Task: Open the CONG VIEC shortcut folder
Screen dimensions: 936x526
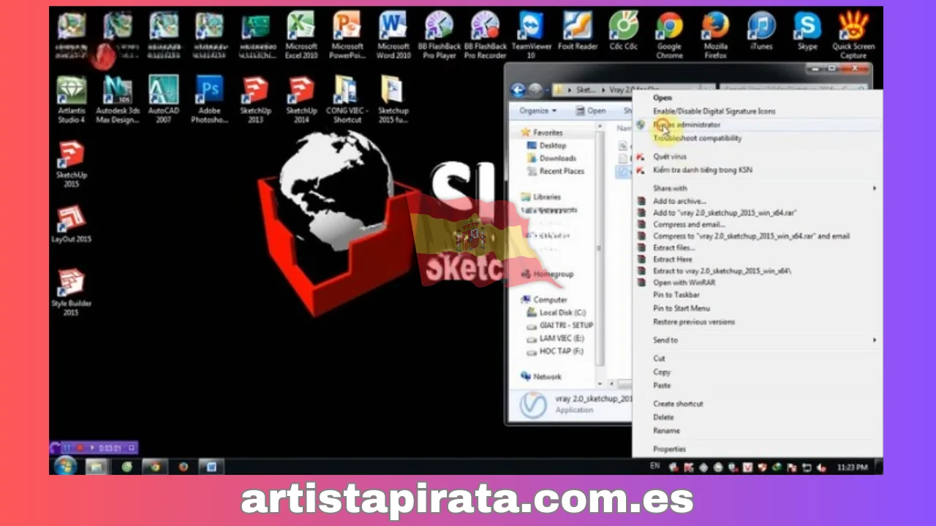Action: click(x=347, y=99)
